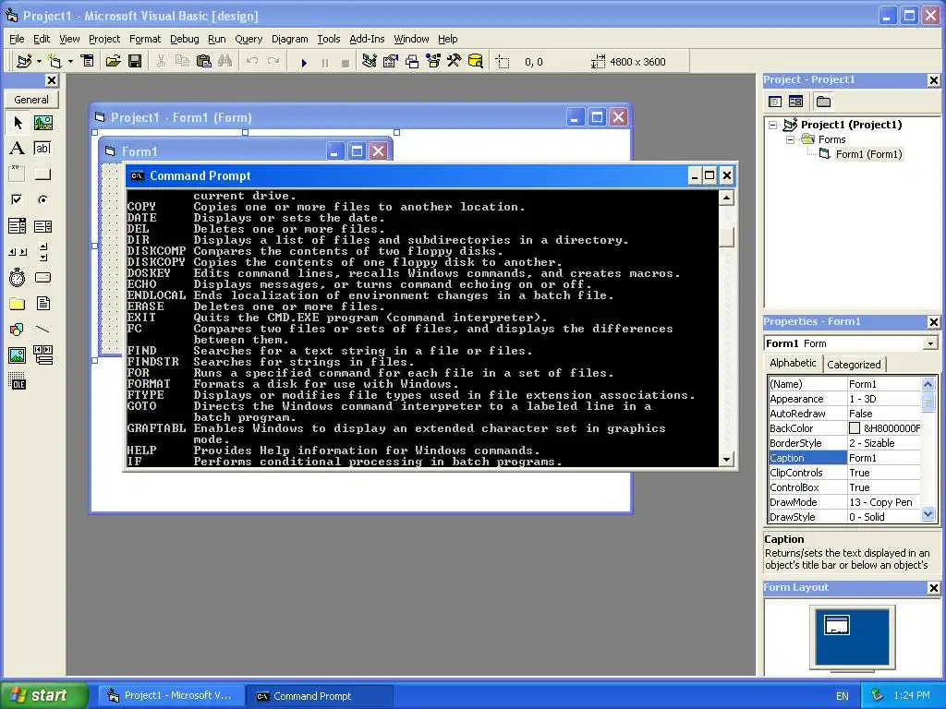Select Form1 (Form1) in project tree

[x=868, y=154]
